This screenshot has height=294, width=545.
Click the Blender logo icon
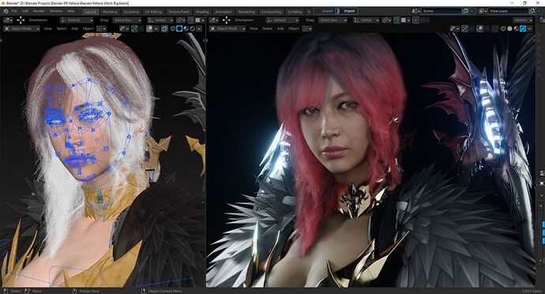(x=6, y=11)
